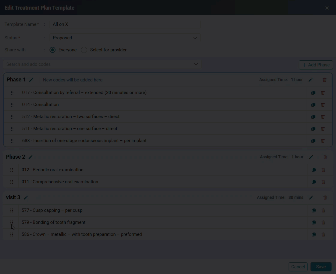
Task: Grab drag handle of code 017 row
Action: click(12, 93)
